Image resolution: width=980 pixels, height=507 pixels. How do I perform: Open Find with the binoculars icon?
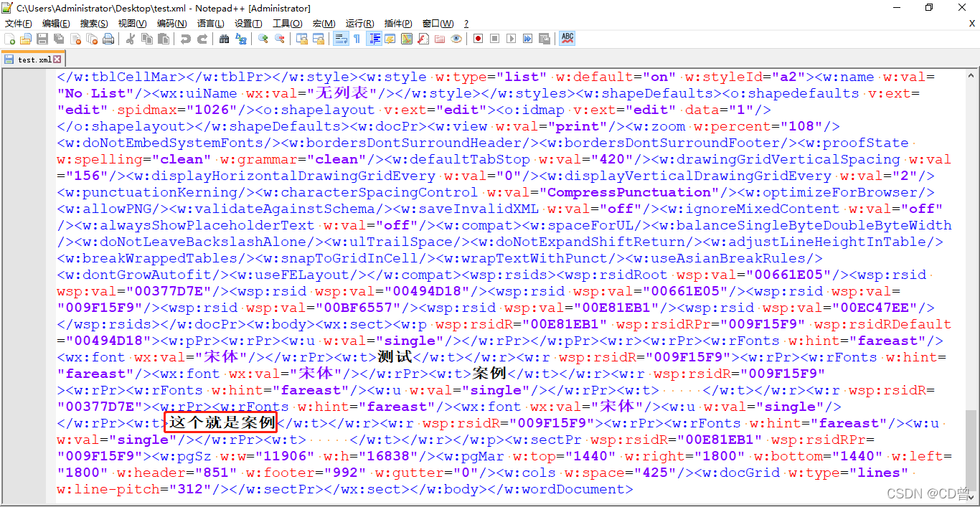(x=224, y=39)
